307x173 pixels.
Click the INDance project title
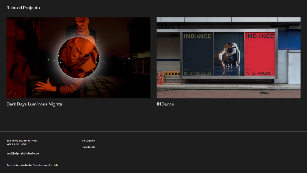click(x=165, y=104)
